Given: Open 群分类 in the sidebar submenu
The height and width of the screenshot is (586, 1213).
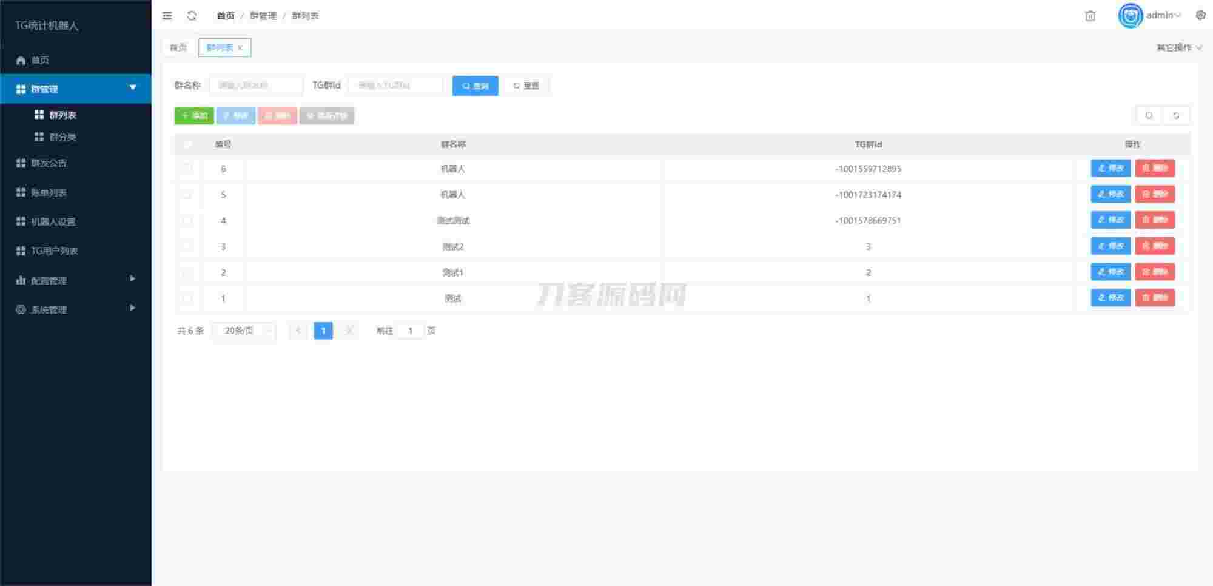Looking at the screenshot, I should tap(62, 137).
